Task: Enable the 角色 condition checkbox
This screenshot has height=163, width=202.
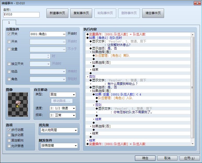Action: pos(9,79)
